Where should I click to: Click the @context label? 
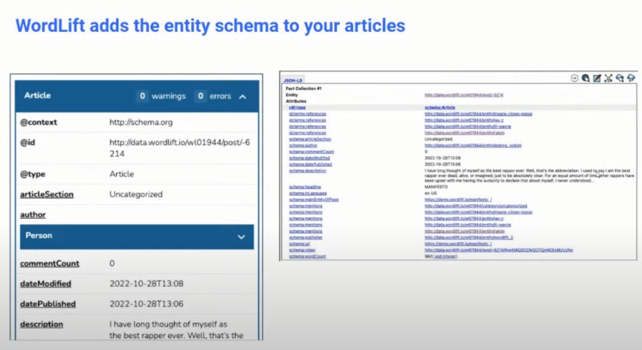[x=39, y=122]
